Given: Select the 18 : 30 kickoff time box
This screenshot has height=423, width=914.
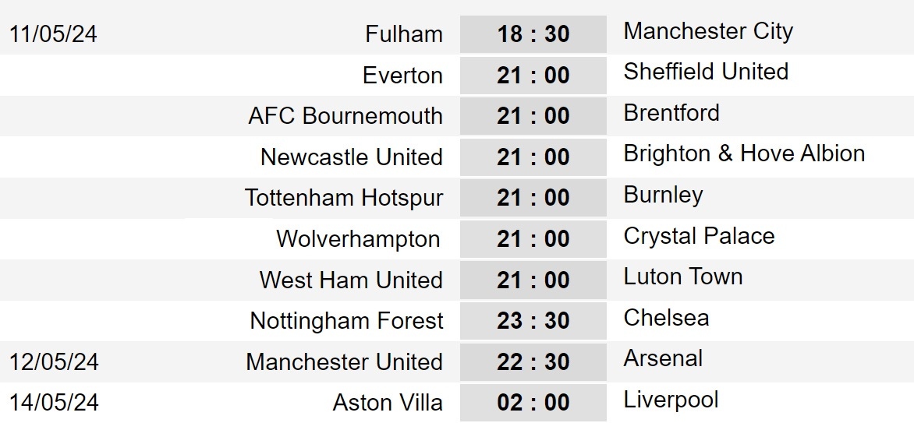Looking at the screenshot, I should pyautogui.click(x=533, y=34).
